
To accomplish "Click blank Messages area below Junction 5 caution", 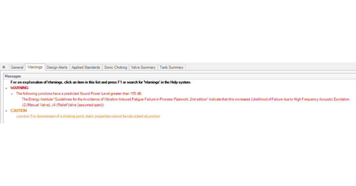I will (180, 121).
